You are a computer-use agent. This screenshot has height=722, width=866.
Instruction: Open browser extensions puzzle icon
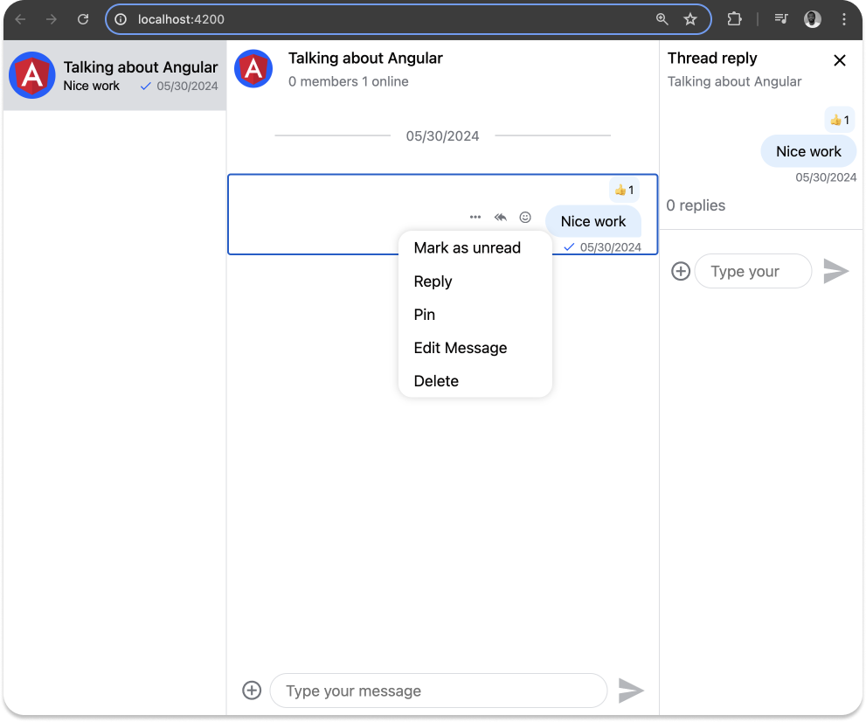point(734,19)
